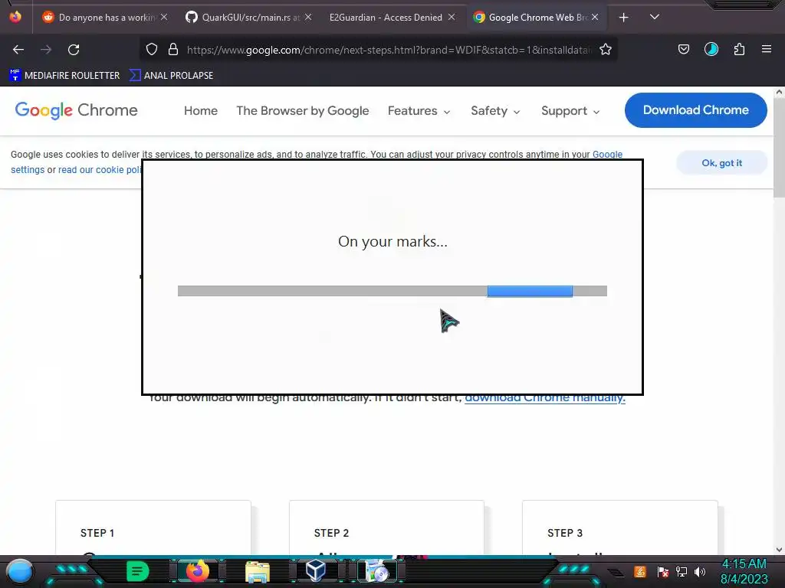
Task: Click the blue installer progress bar indicator
Action: click(530, 291)
